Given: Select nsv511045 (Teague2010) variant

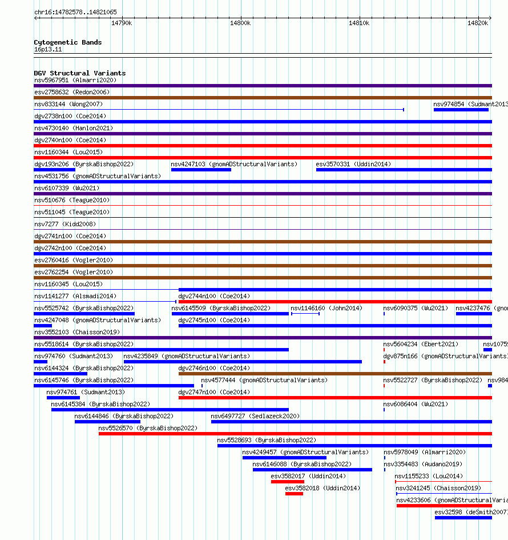Looking at the screenshot, I should pos(72,212).
